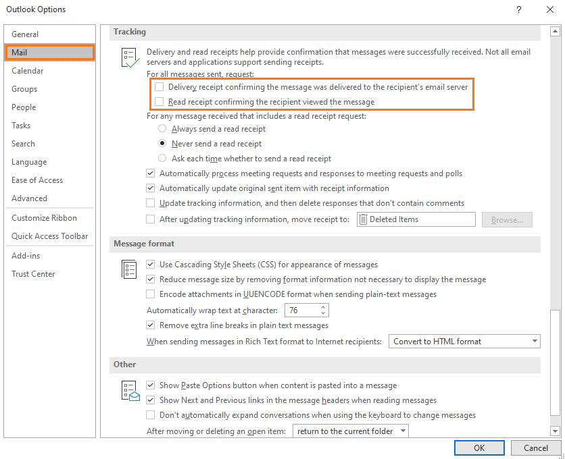Click the Deleted Items trash icon
This screenshot has width=565, height=459.
tap(363, 219)
